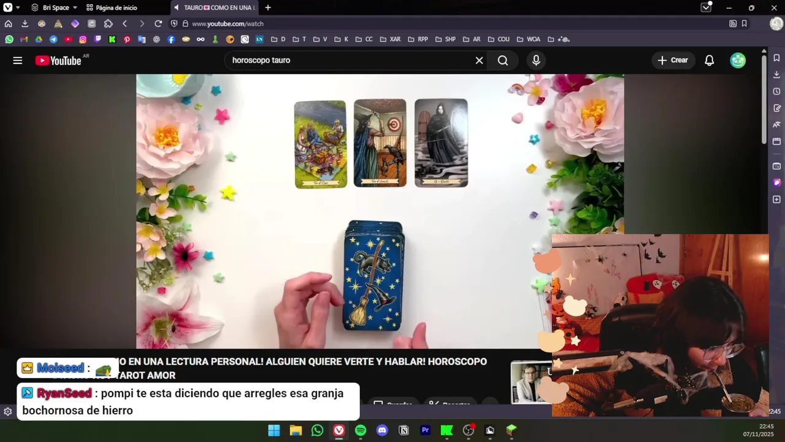Expand the COU bookmarks folder
The height and width of the screenshot is (442, 785).
499,39
